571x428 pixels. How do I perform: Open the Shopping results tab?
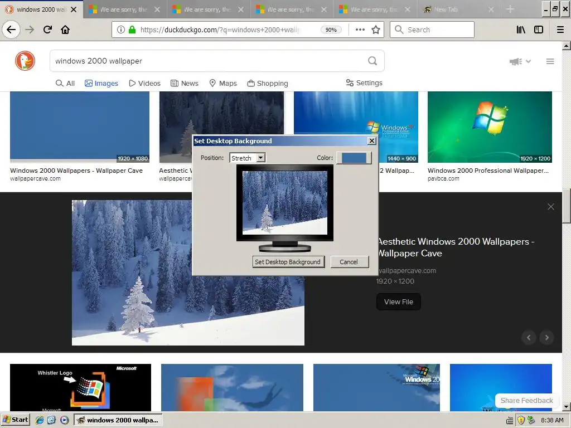point(268,84)
